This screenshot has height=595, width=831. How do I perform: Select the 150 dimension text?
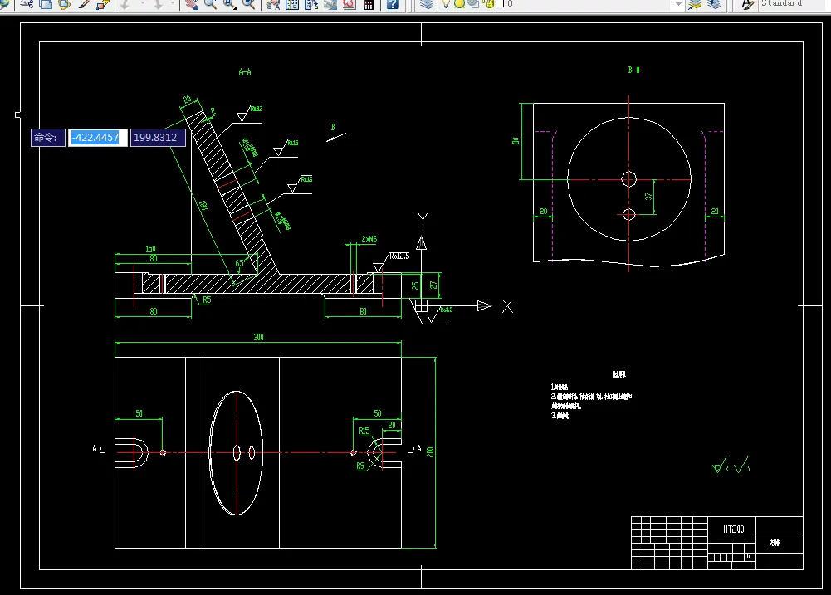(150, 248)
